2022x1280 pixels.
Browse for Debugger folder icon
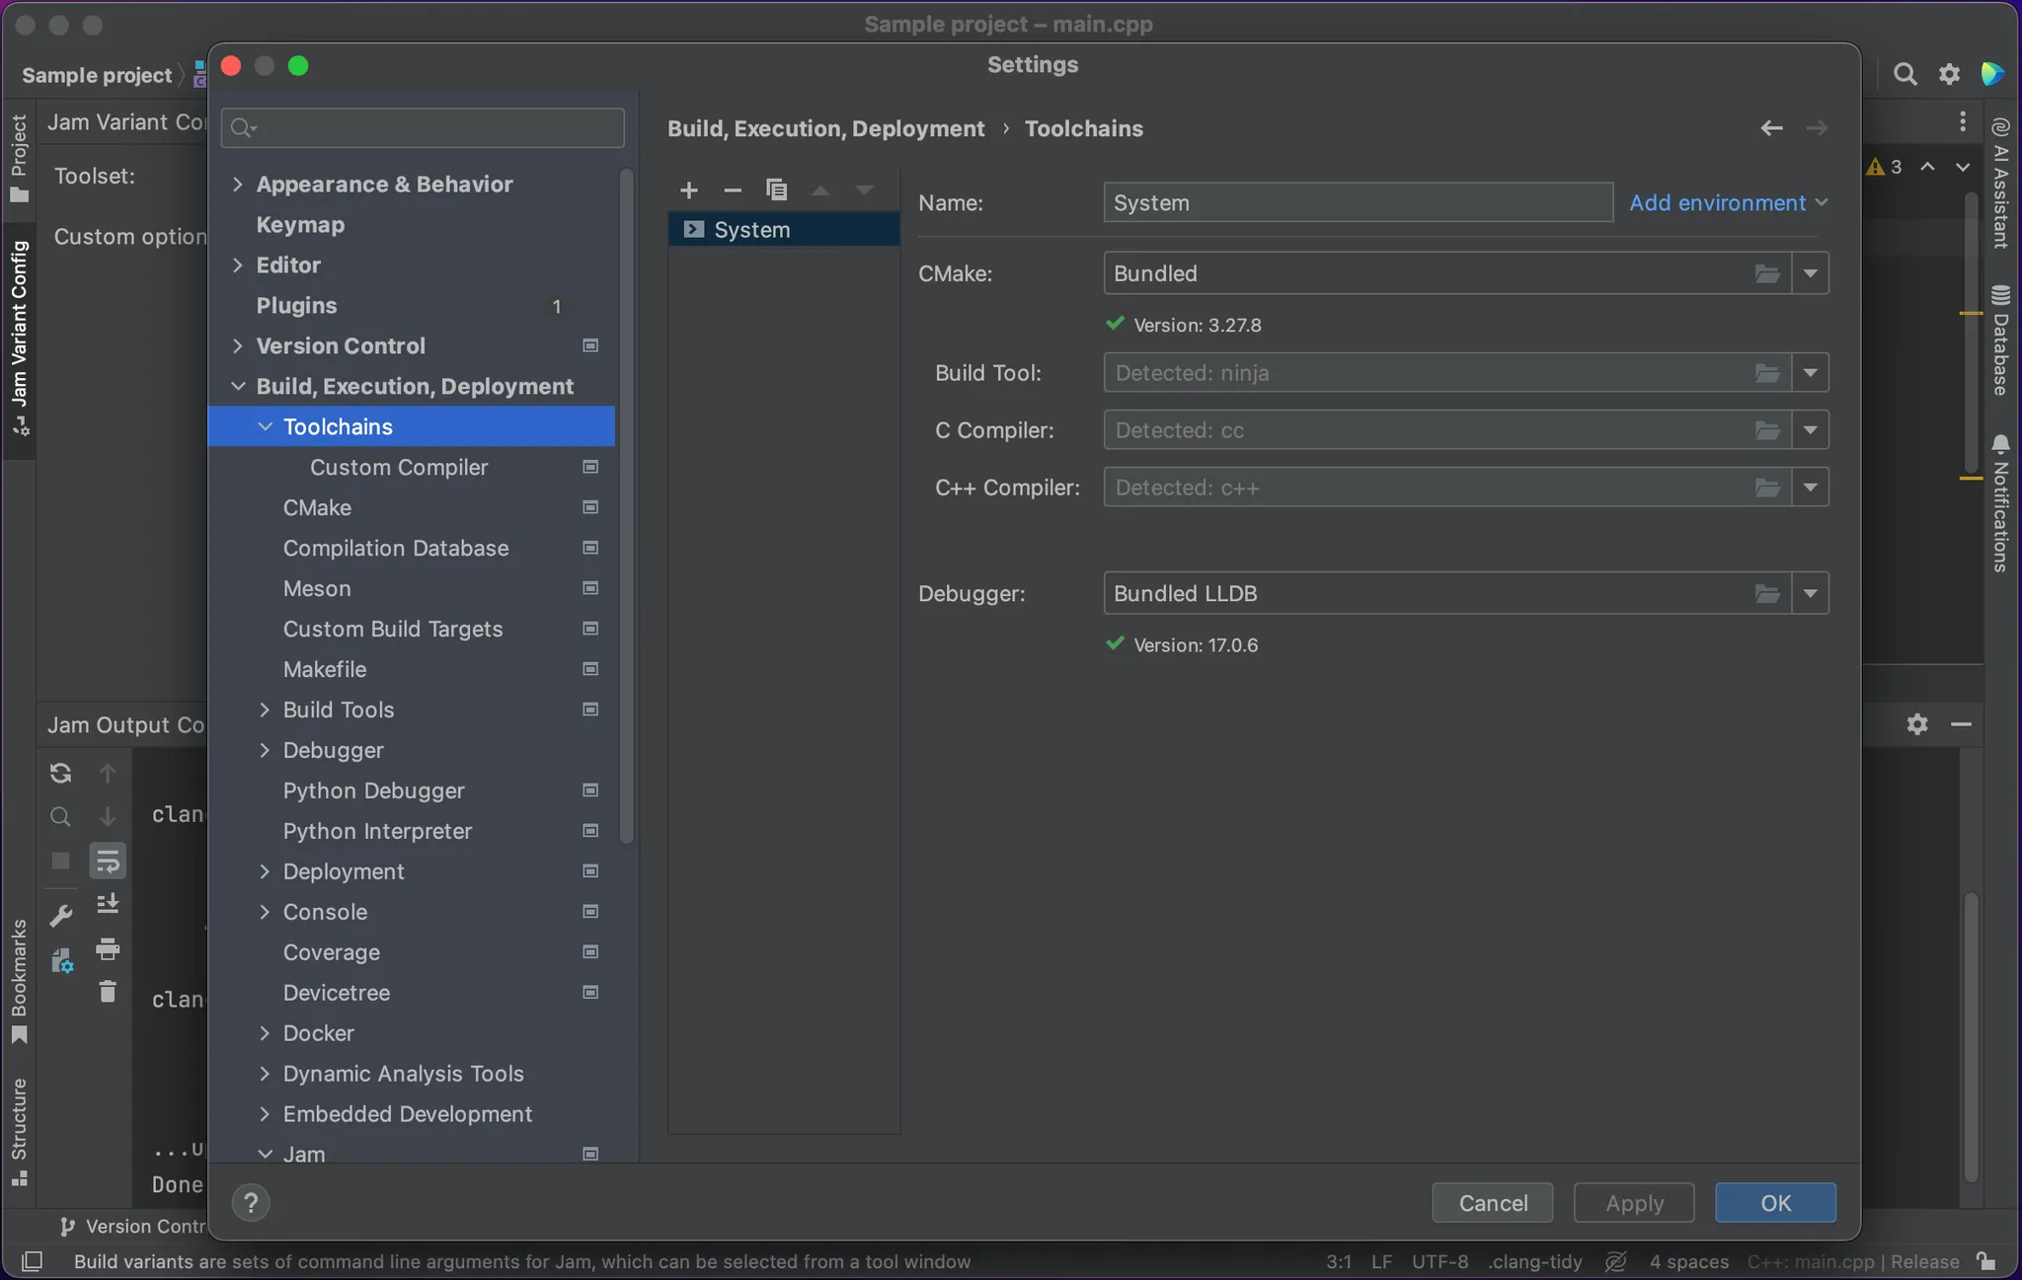click(1767, 593)
